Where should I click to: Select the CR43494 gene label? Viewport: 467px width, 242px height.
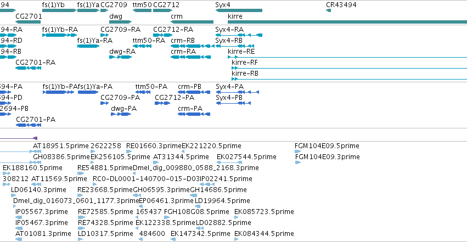pos(341,5)
